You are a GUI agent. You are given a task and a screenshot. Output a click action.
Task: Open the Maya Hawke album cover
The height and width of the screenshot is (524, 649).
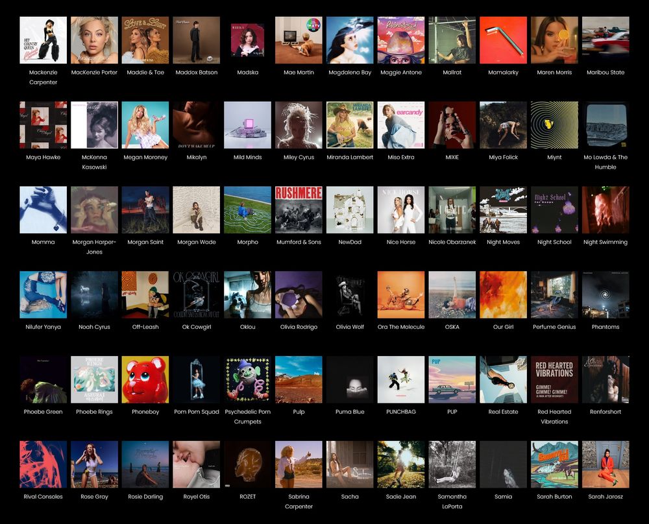tap(43, 125)
